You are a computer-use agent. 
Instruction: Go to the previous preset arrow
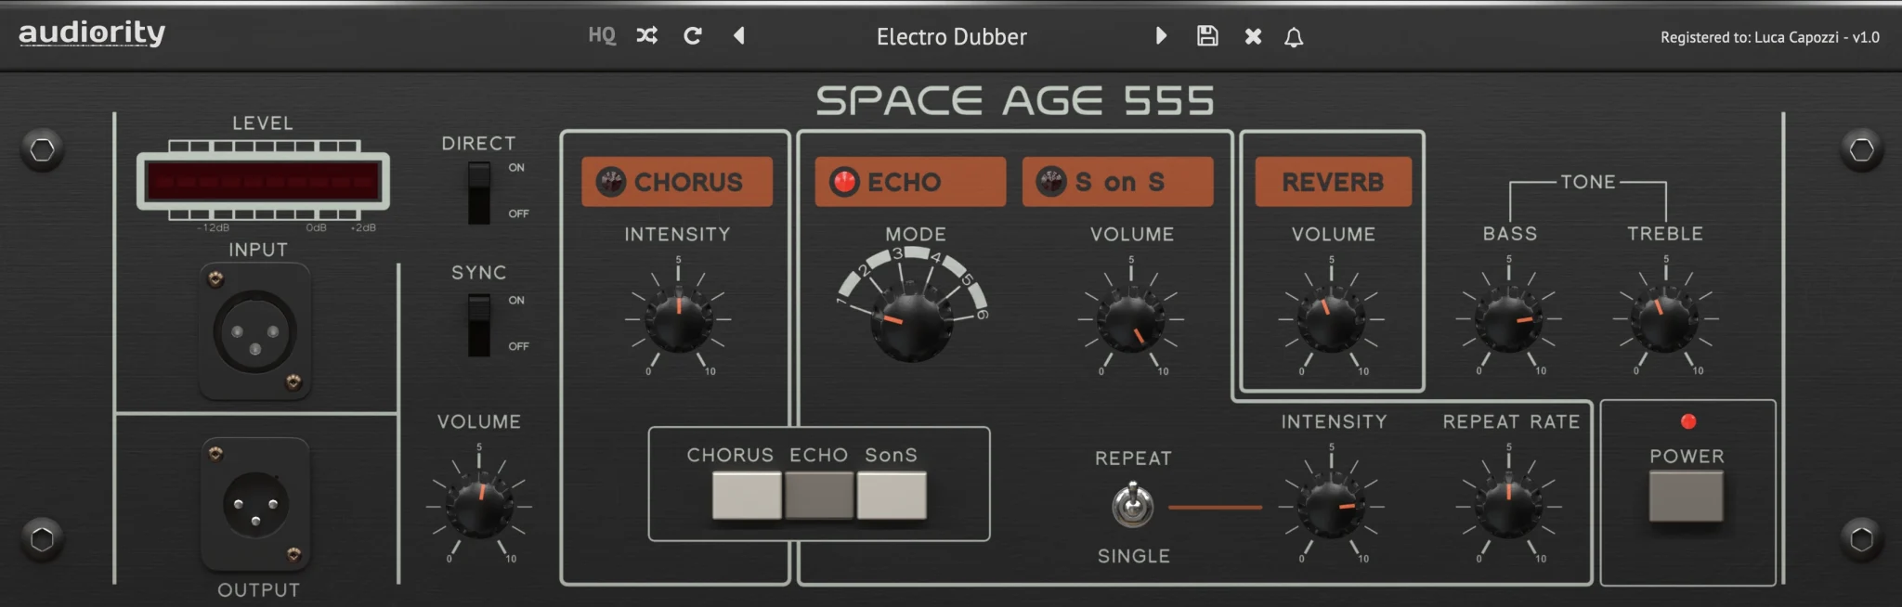pos(739,35)
